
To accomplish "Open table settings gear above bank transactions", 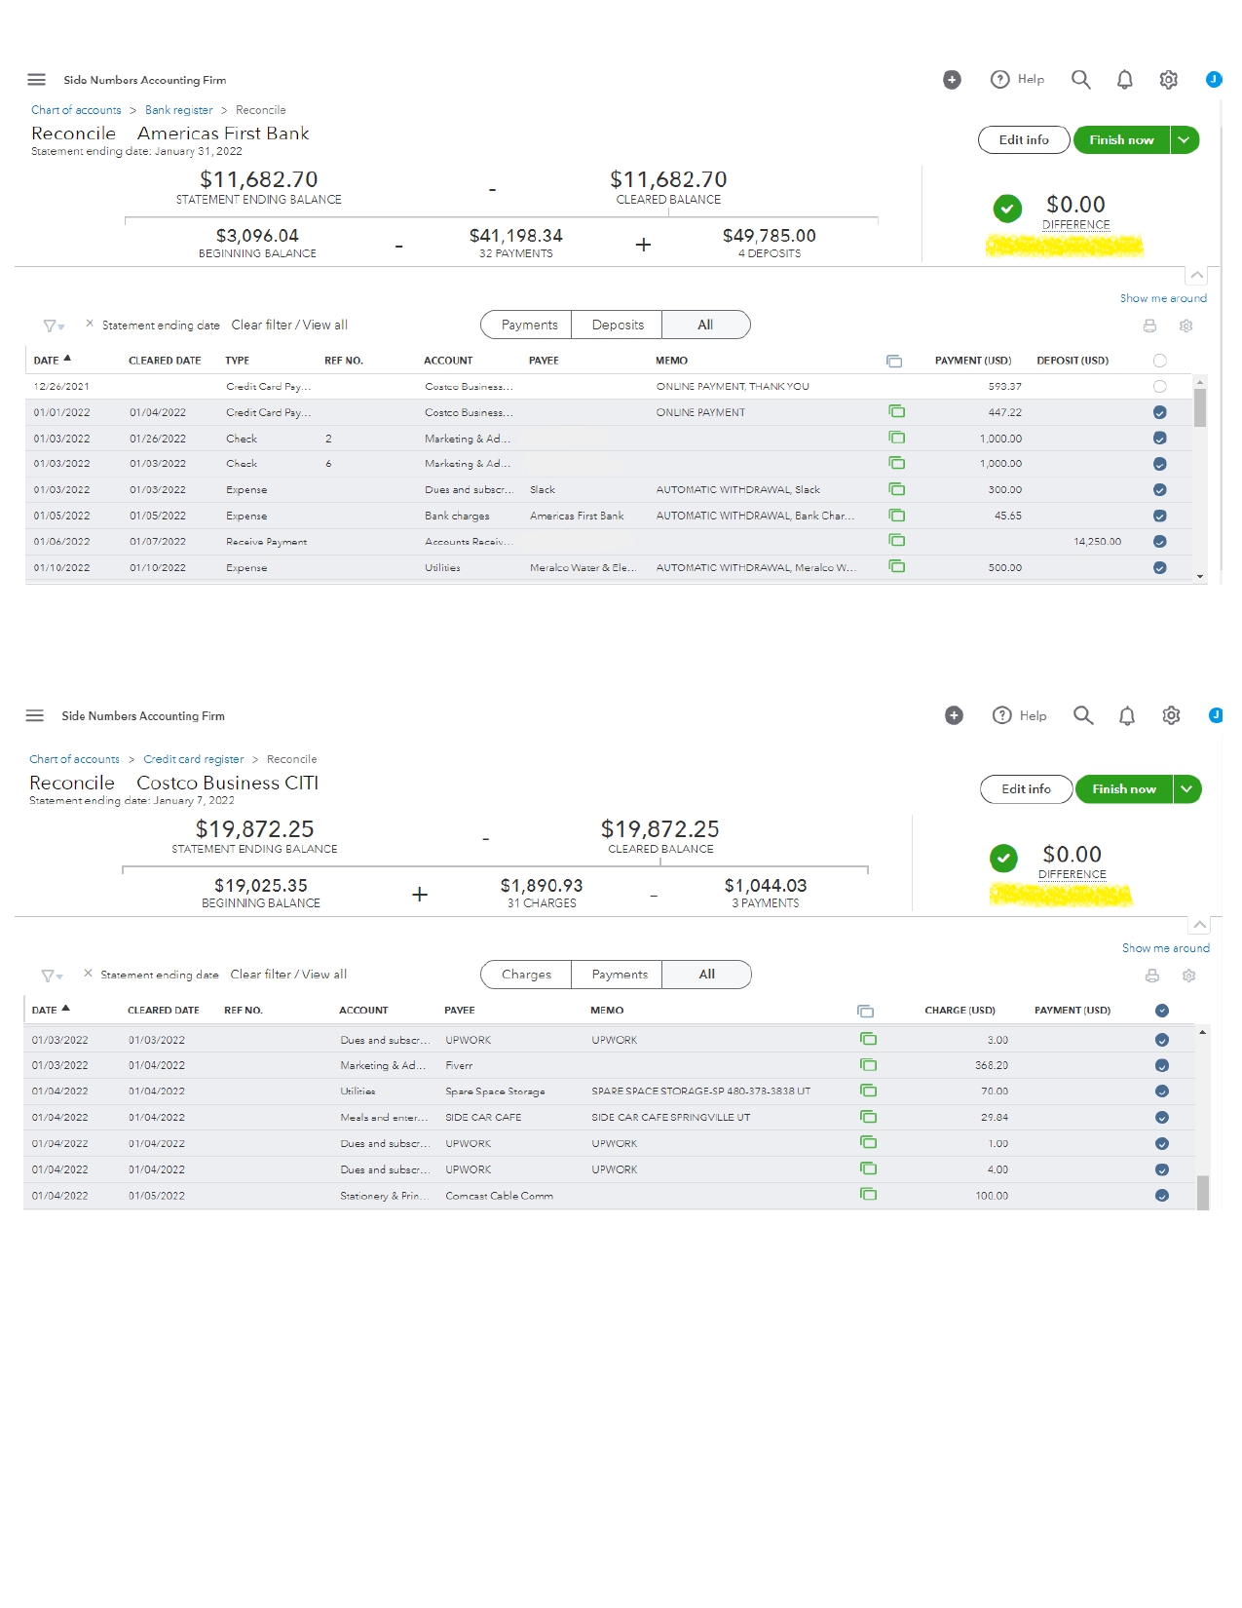I will coord(1186,326).
